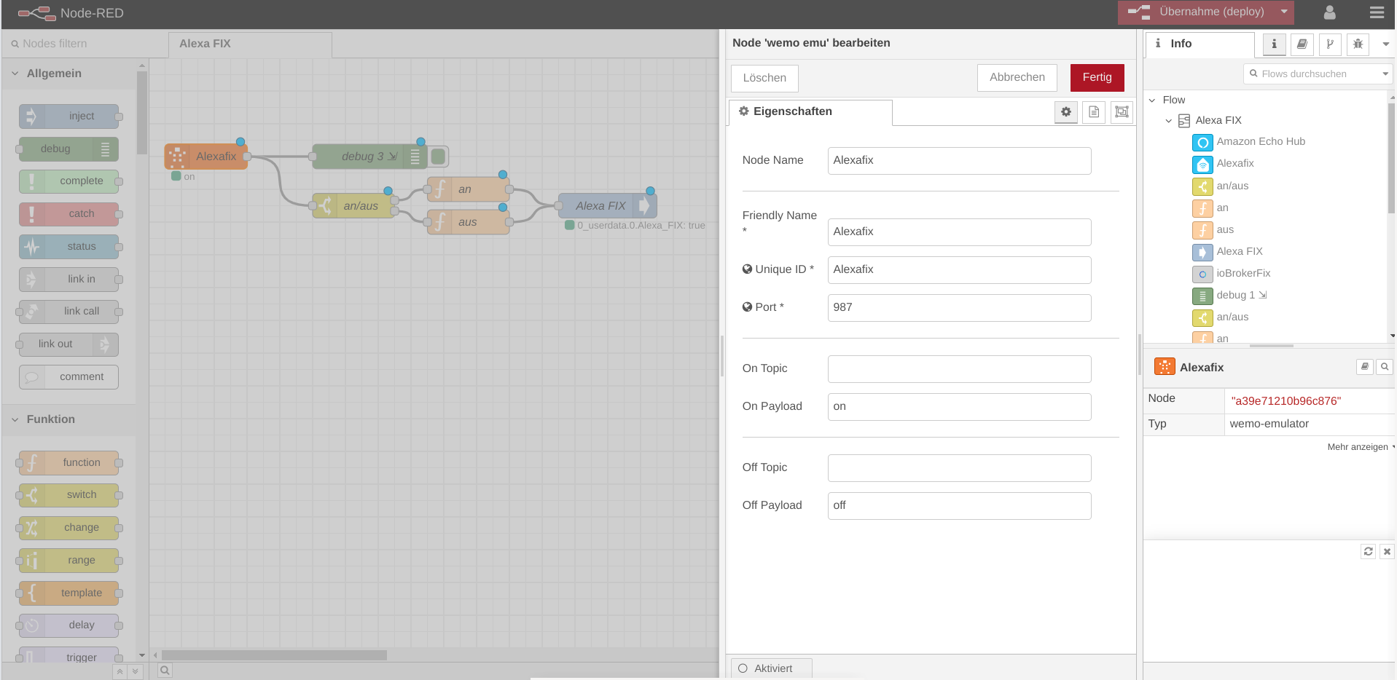Select the debug node in palette

coord(69,149)
